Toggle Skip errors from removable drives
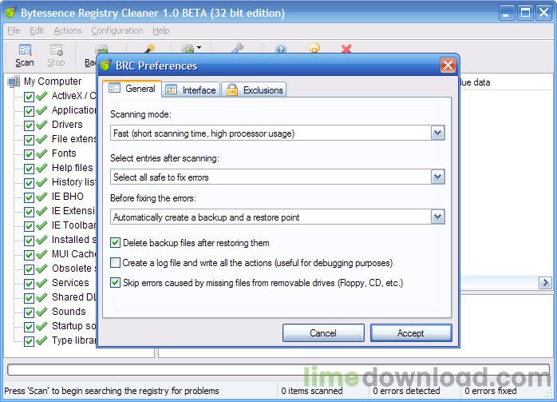 pyautogui.click(x=115, y=283)
